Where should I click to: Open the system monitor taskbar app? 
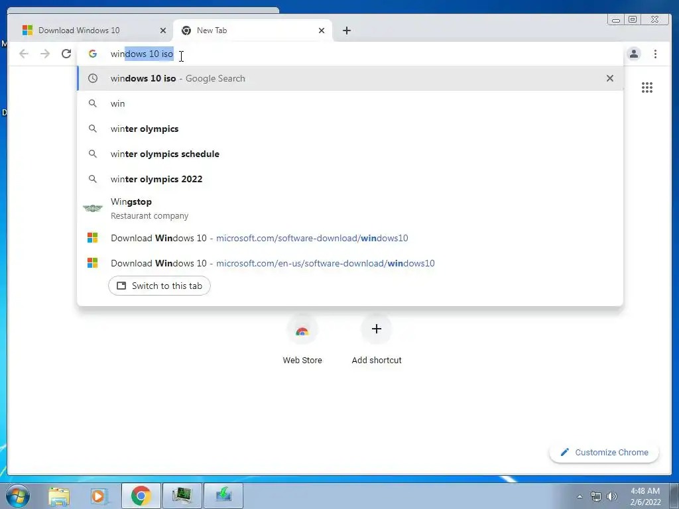point(182,496)
